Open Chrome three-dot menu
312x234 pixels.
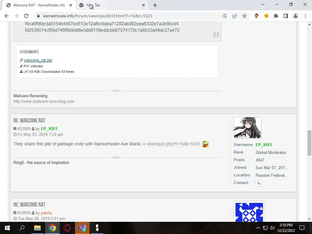[305, 16]
